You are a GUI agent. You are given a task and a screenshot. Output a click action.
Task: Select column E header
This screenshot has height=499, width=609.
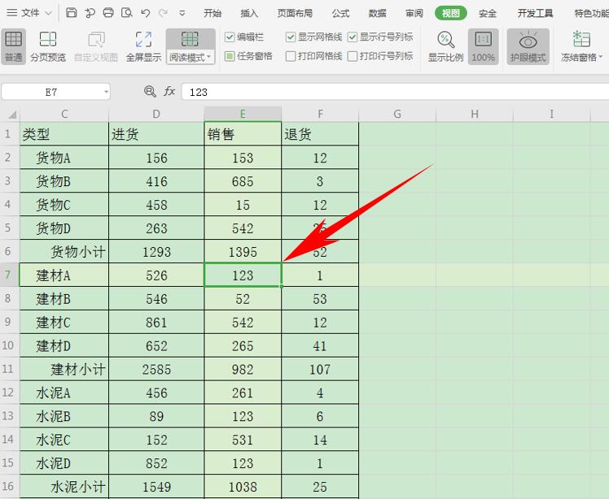(243, 114)
